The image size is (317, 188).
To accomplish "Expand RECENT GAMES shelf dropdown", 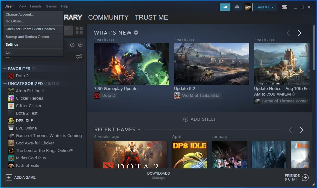I will [x=139, y=129].
